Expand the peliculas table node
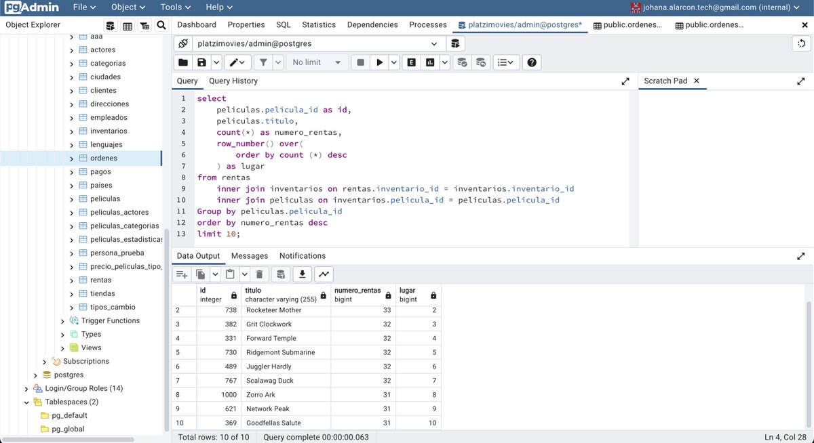 tap(71, 199)
